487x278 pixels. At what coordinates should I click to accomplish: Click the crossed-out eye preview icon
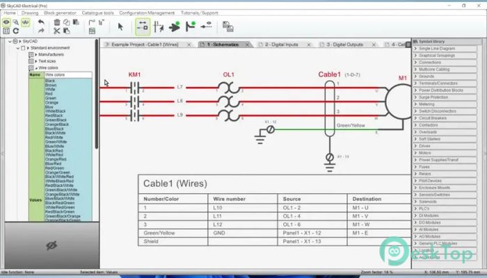[51, 245]
